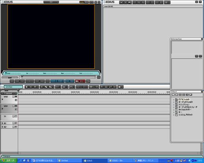Select the システムプリセット effect folder
The height and width of the screenshot is (163, 204).
click(185, 115)
